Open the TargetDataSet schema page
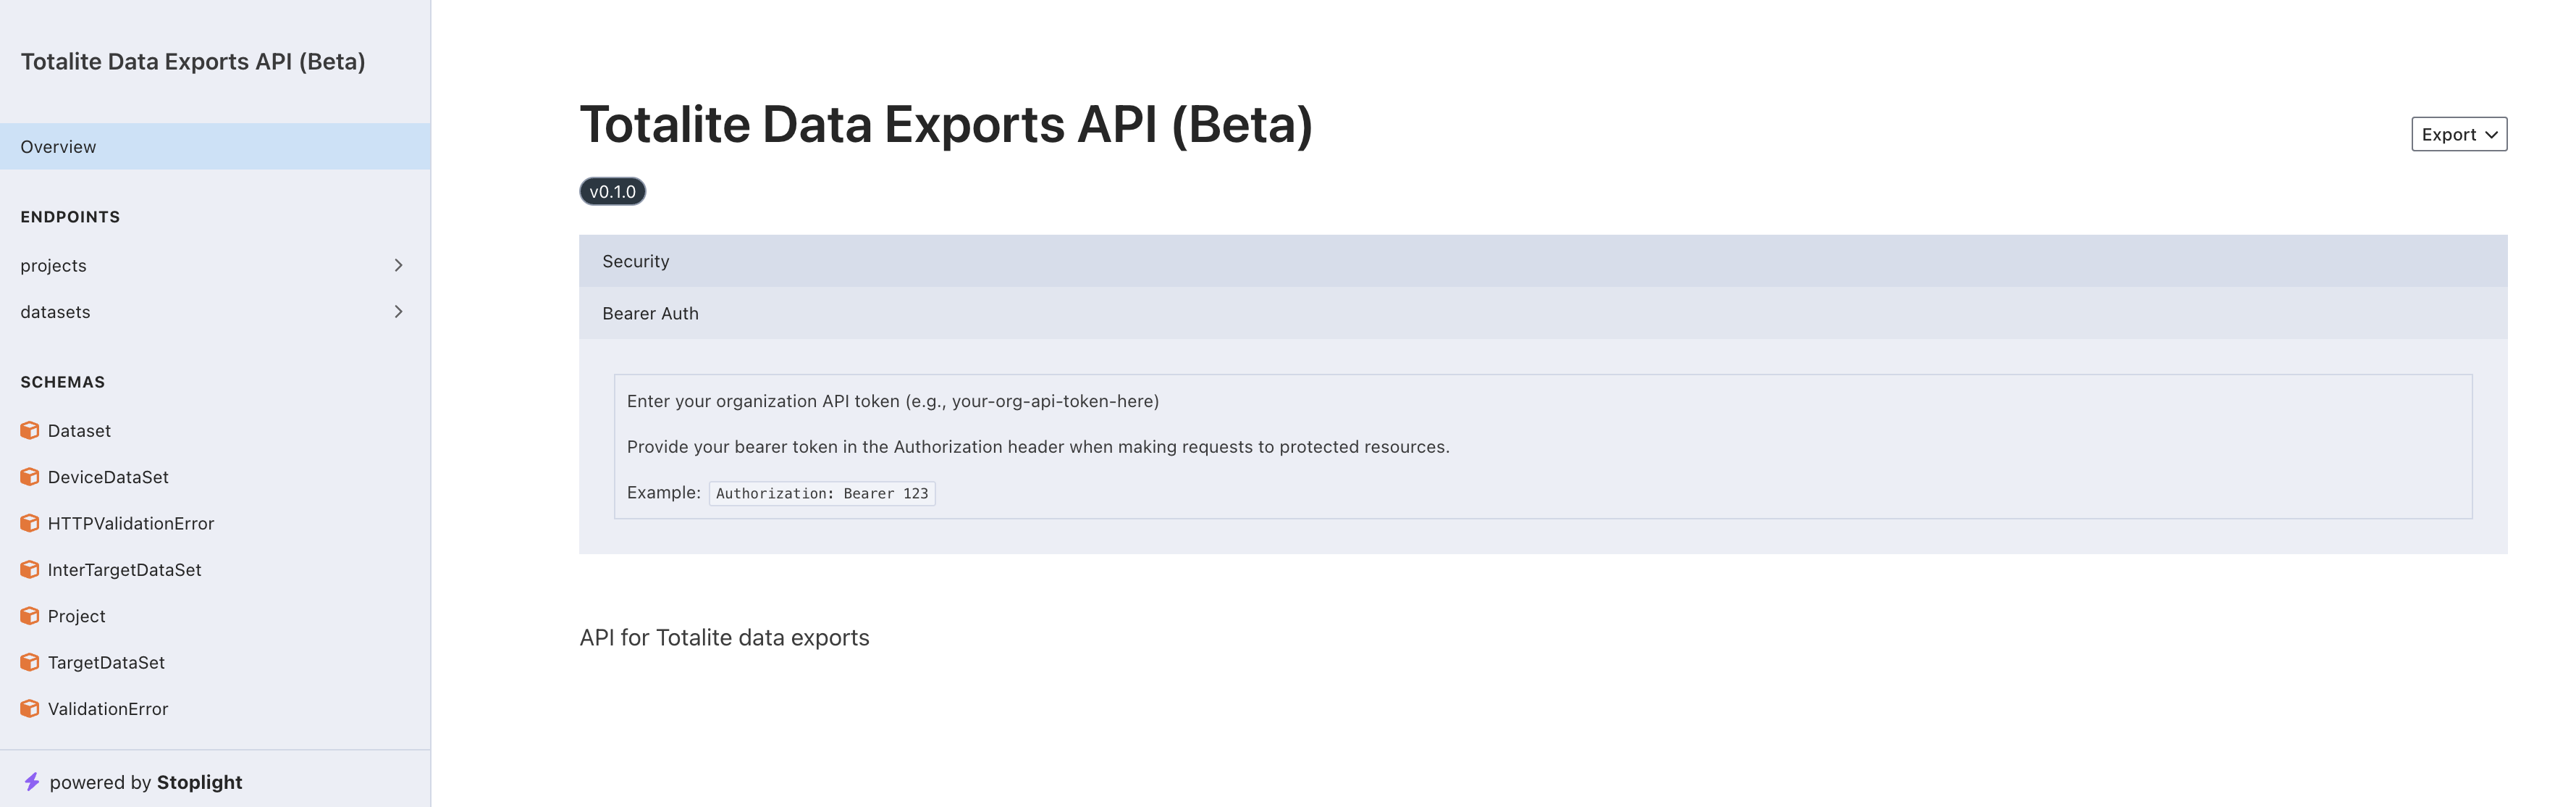Viewport: 2576px width, 807px height. pos(215,662)
